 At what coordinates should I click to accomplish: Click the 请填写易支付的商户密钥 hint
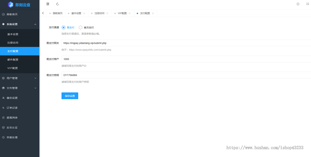point(75,82)
